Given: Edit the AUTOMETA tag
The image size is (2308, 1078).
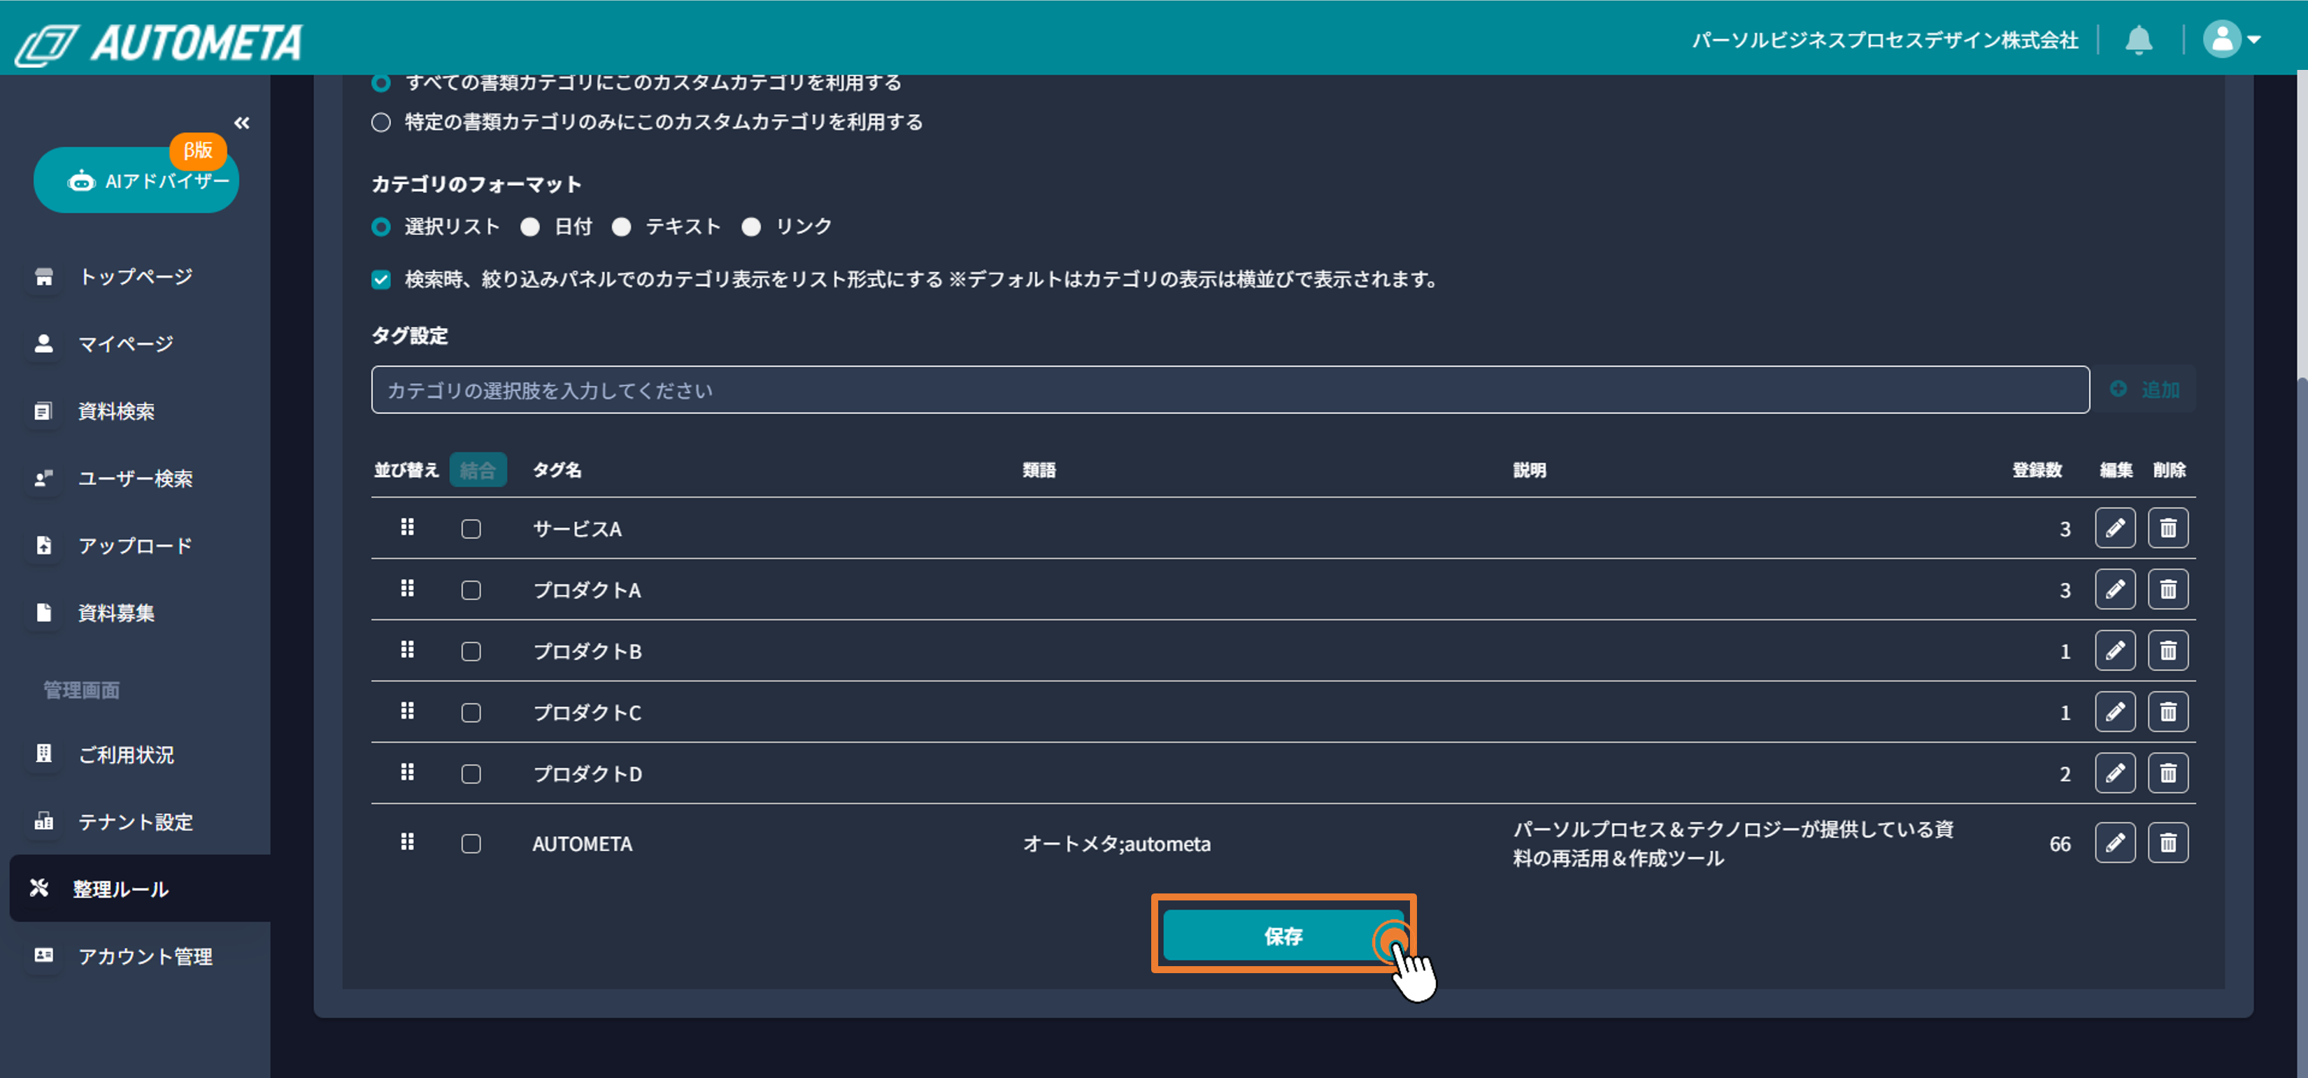Looking at the screenshot, I should click(2114, 842).
